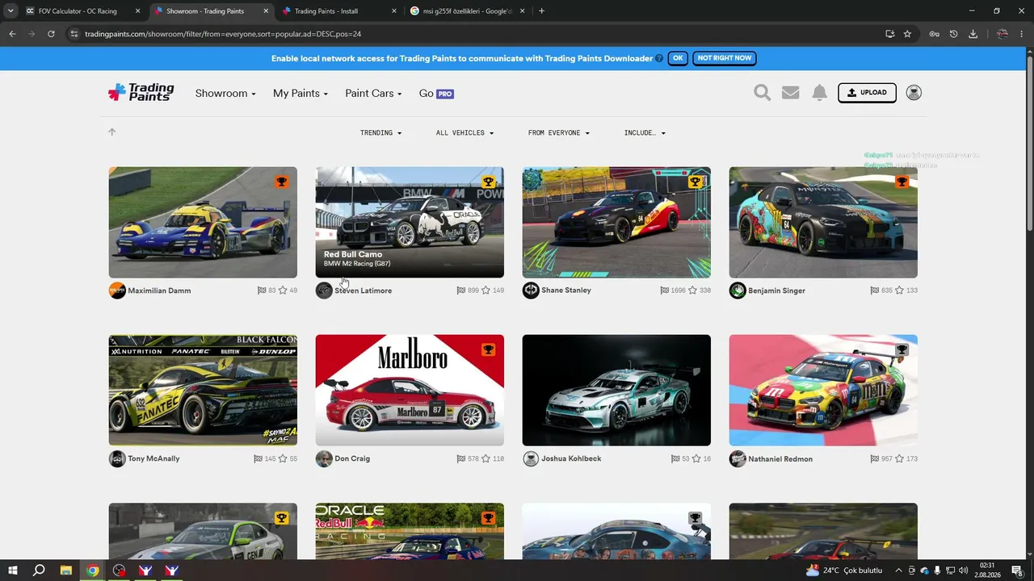Click trophy badge on Marlboro paint card
This screenshot has width=1034, height=581.
488,349
